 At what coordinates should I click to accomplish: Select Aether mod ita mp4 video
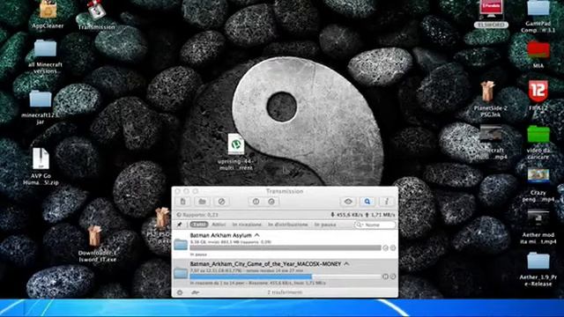tap(538, 227)
